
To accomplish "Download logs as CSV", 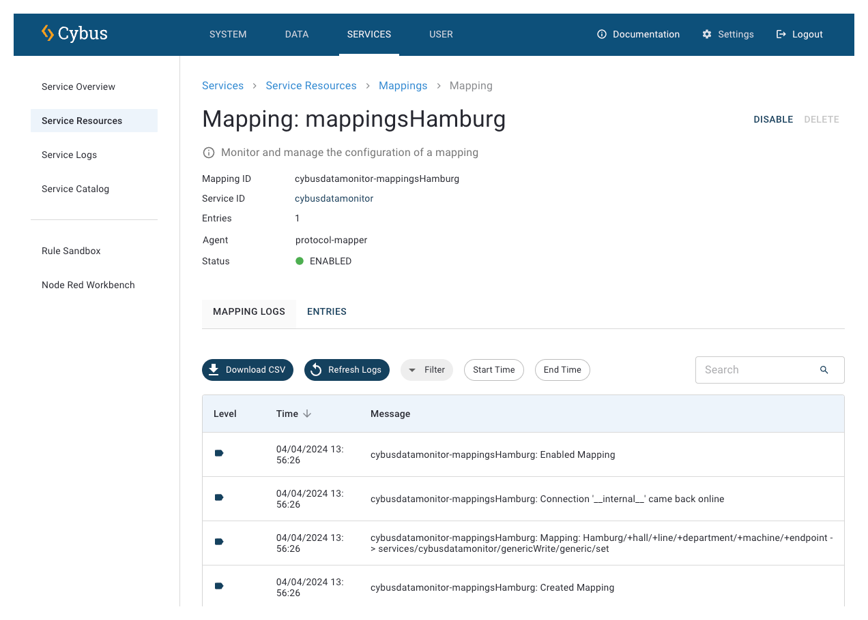I will click(x=248, y=370).
